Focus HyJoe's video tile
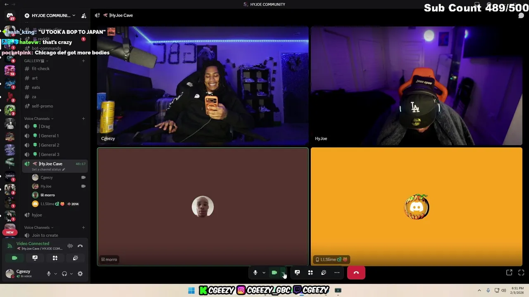This screenshot has height=297, width=529. [416, 86]
